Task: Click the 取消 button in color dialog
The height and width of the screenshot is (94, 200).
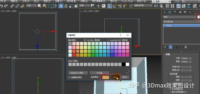Action: [x=125, y=77]
